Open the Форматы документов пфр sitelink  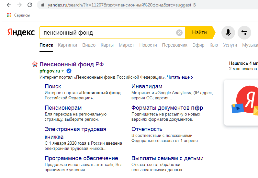(x=167, y=108)
